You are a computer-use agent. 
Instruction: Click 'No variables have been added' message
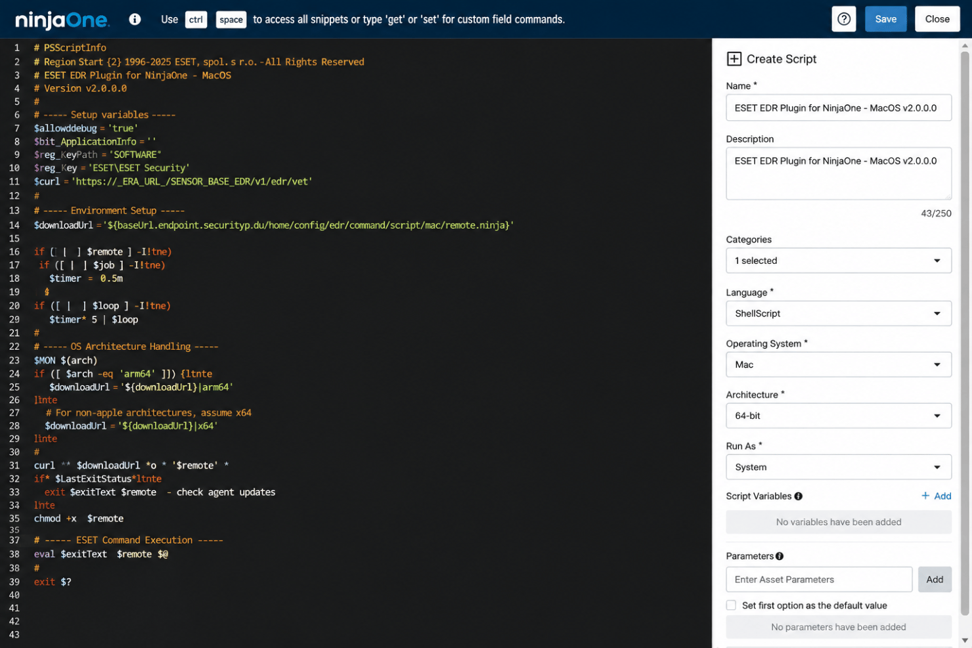[839, 522]
